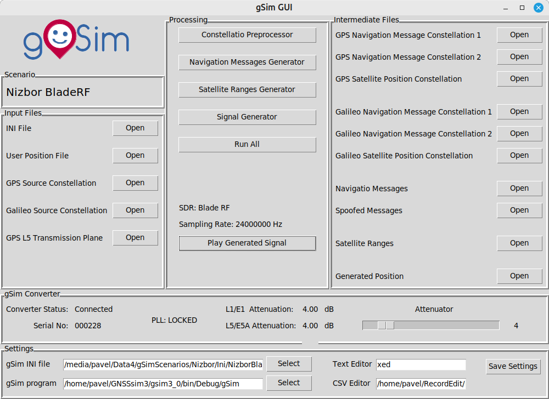Click the attenuator value 4 readout
The image size is (549, 399).
click(516, 326)
